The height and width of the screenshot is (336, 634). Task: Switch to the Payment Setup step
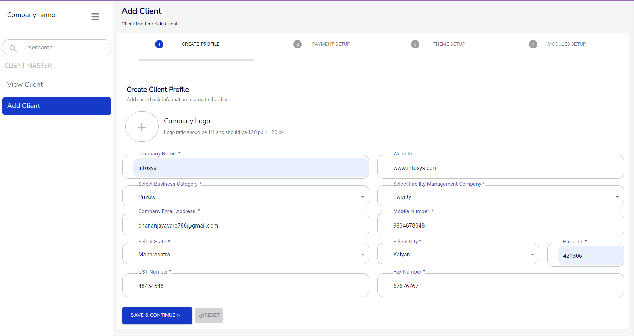coord(331,44)
